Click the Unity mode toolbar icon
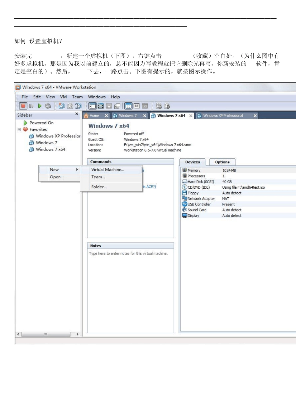Screen dimensions: 296x419 pyautogui.click(x=117, y=106)
